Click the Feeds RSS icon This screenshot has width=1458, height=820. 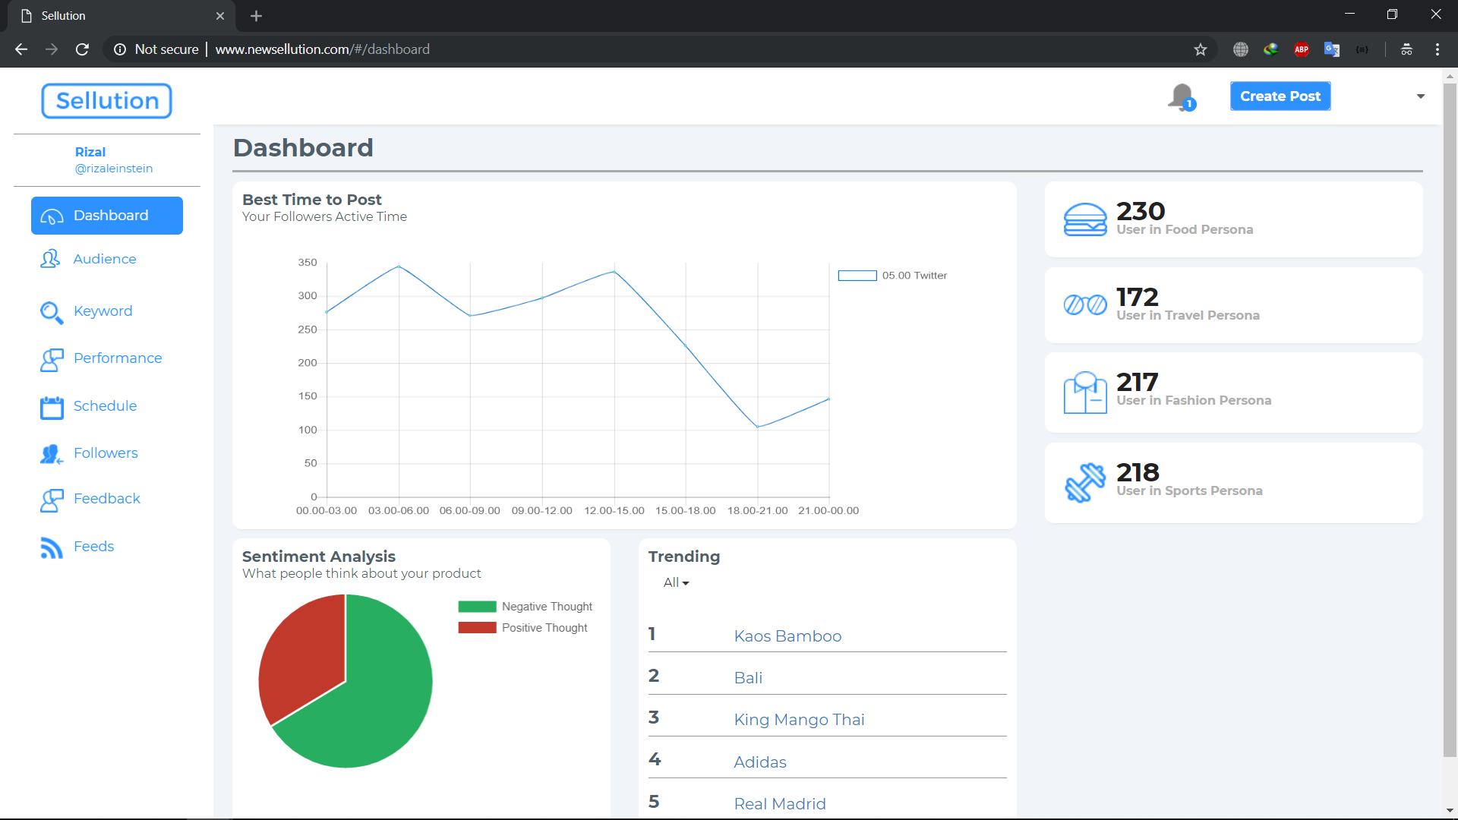tap(51, 547)
